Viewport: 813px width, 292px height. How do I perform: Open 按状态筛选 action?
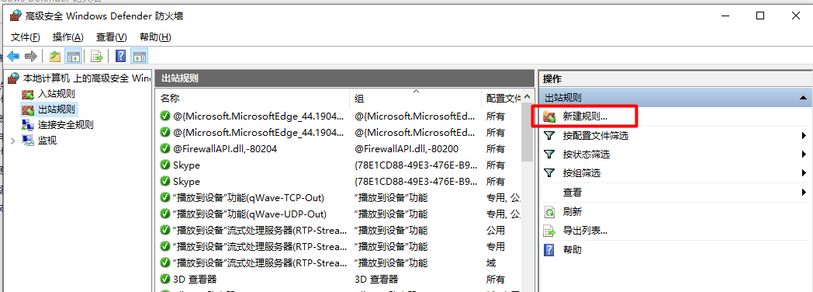586,154
